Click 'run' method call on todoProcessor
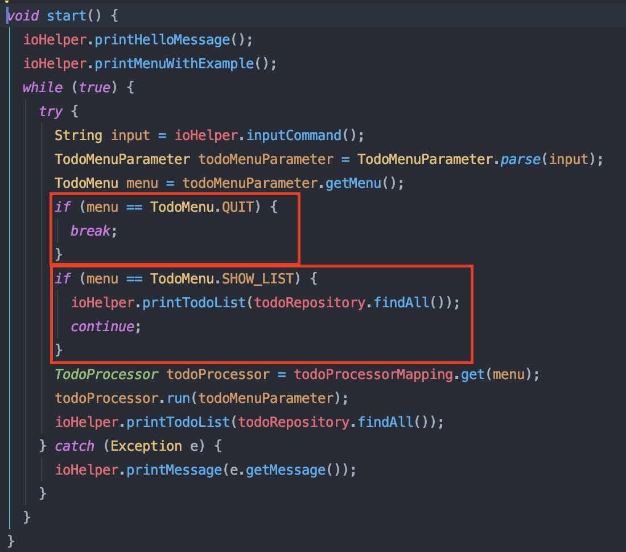626x552 pixels. pos(179,398)
